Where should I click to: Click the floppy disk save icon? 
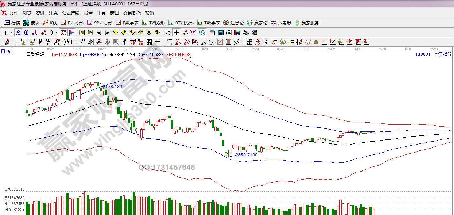[237, 32]
